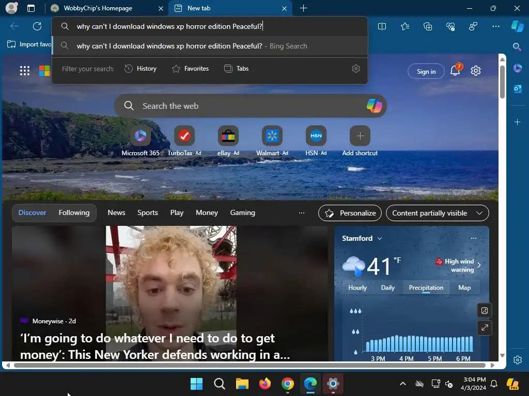Open page settings gear near Sign in

tap(476, 71)
